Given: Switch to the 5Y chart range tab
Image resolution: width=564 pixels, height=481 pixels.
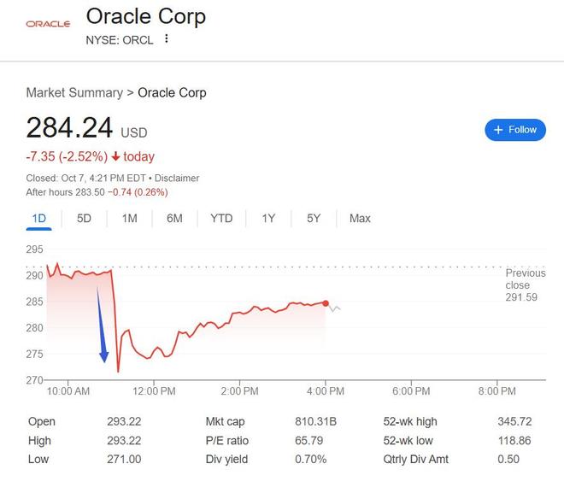Looking at the screenshot, I should (314, 219).
